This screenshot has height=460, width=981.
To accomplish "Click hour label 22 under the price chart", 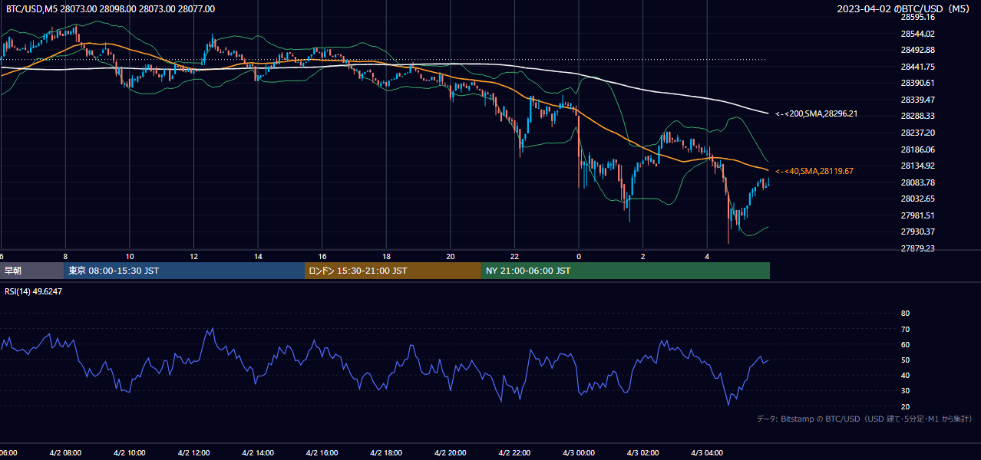I will click(x=514, y=256).
